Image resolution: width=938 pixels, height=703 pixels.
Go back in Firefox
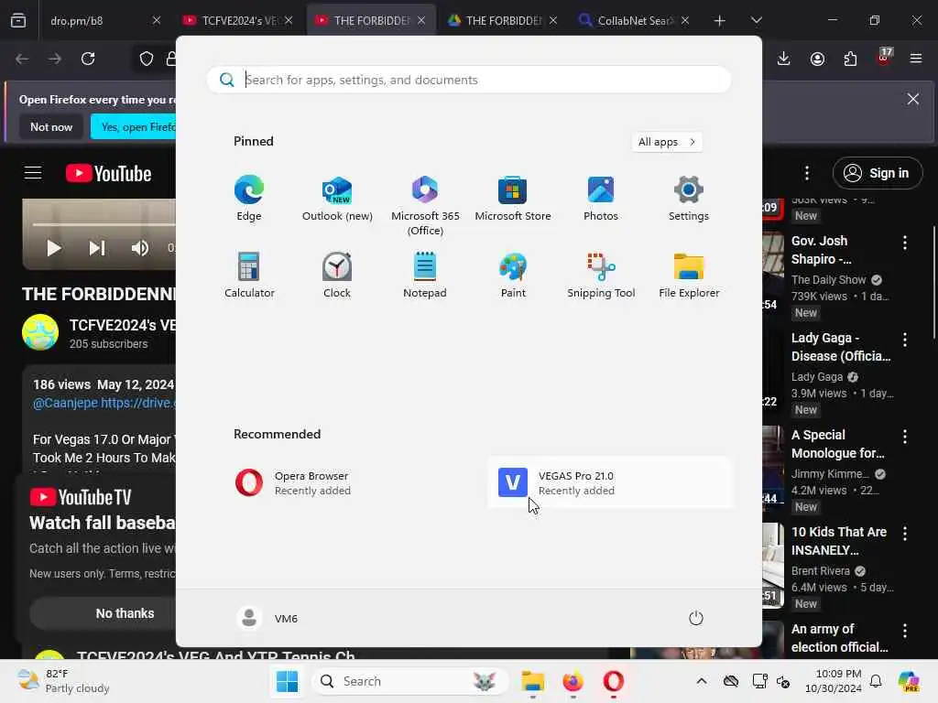pos(22,59)
